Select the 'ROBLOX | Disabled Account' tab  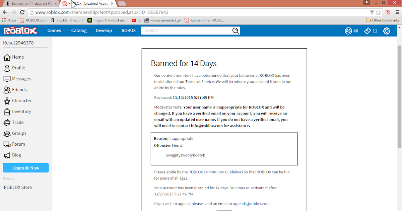point(88,4)
